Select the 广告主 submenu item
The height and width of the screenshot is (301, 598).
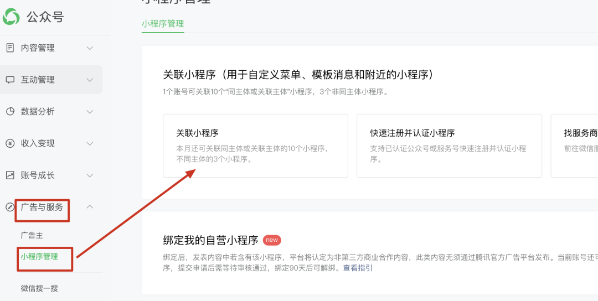[32, 236]
